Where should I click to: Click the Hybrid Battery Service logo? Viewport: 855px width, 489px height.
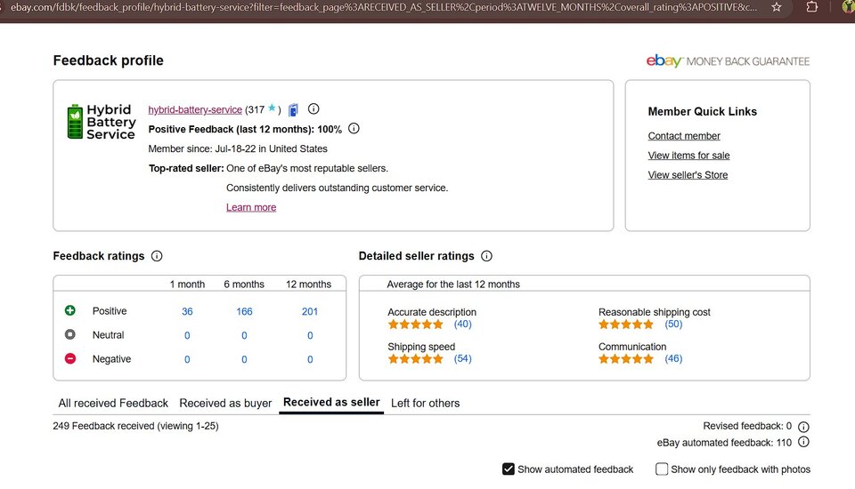(x=102, y=122)
